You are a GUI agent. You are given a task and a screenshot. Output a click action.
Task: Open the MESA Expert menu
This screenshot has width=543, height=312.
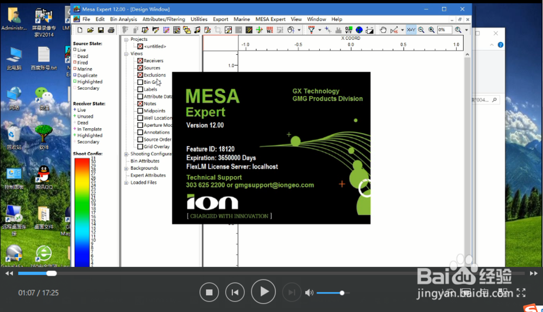tap(270, 19)
